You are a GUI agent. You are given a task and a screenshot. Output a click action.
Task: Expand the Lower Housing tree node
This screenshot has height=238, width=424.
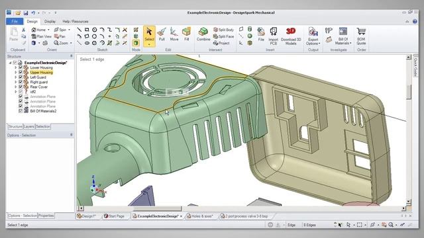pos(16,67)
